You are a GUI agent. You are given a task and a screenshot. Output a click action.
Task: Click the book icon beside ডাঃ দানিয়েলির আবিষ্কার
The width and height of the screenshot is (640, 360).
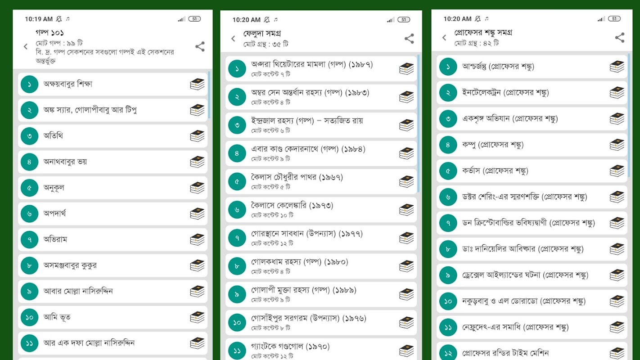coord(617,249)
